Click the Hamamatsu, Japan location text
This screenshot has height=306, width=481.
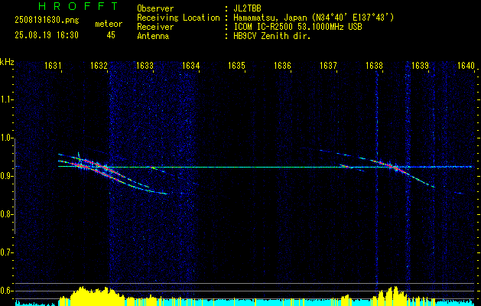[x=314, y=18]
